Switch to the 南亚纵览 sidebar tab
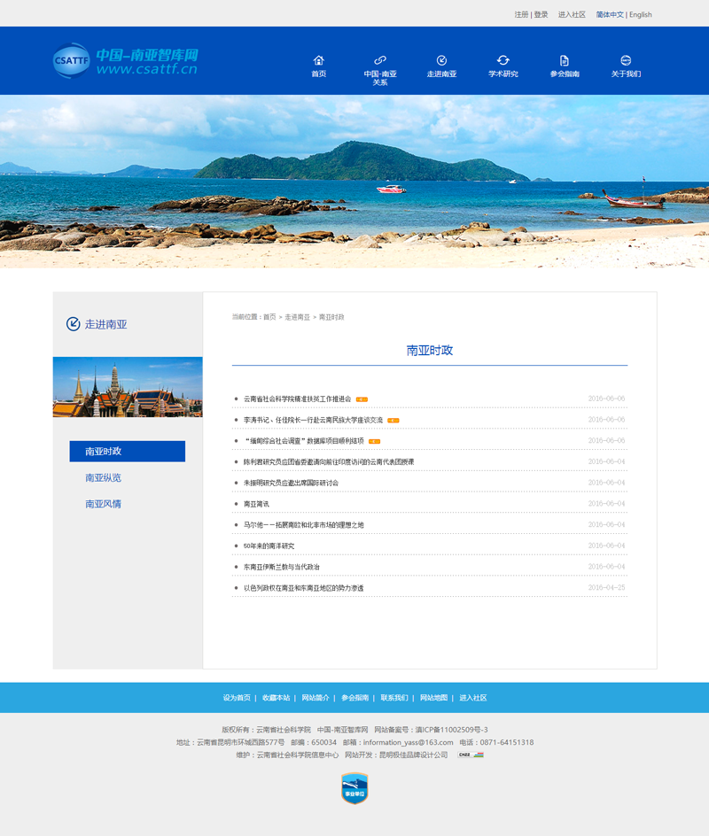The width and height of the screenshot is (709, 836). [104, 477]
